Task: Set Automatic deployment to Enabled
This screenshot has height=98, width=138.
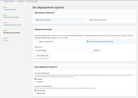Action: pos(35,79)
